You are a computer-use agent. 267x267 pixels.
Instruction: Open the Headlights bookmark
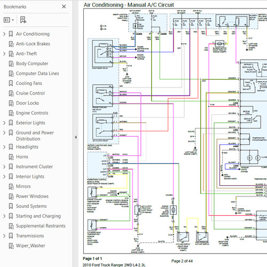click(27, 147)
